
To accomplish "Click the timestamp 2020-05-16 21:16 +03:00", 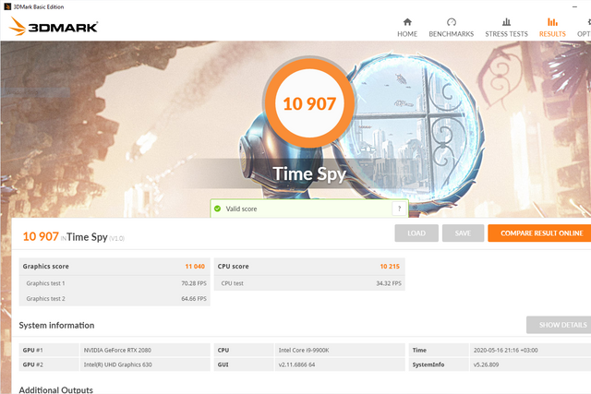I will pyautogui.click(x=505, y=350).
